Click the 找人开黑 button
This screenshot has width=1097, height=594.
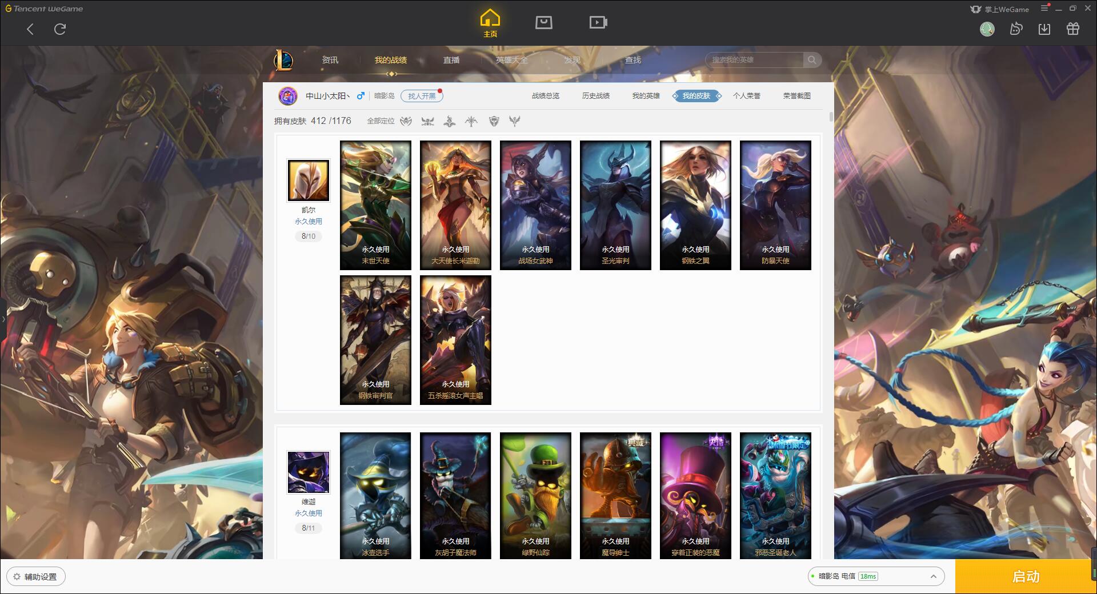422,96
